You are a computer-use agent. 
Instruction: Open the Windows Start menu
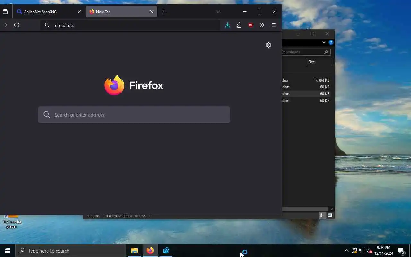(8, 251)
